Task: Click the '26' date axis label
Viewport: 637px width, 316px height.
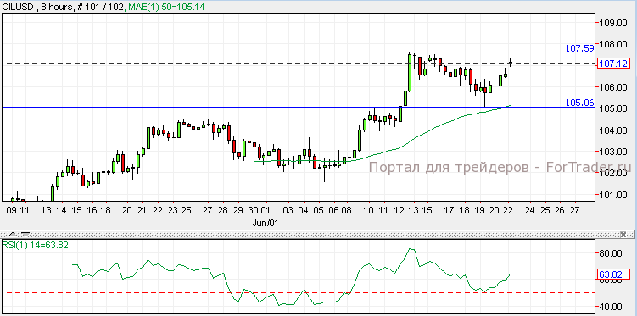Action: (560, 211)
